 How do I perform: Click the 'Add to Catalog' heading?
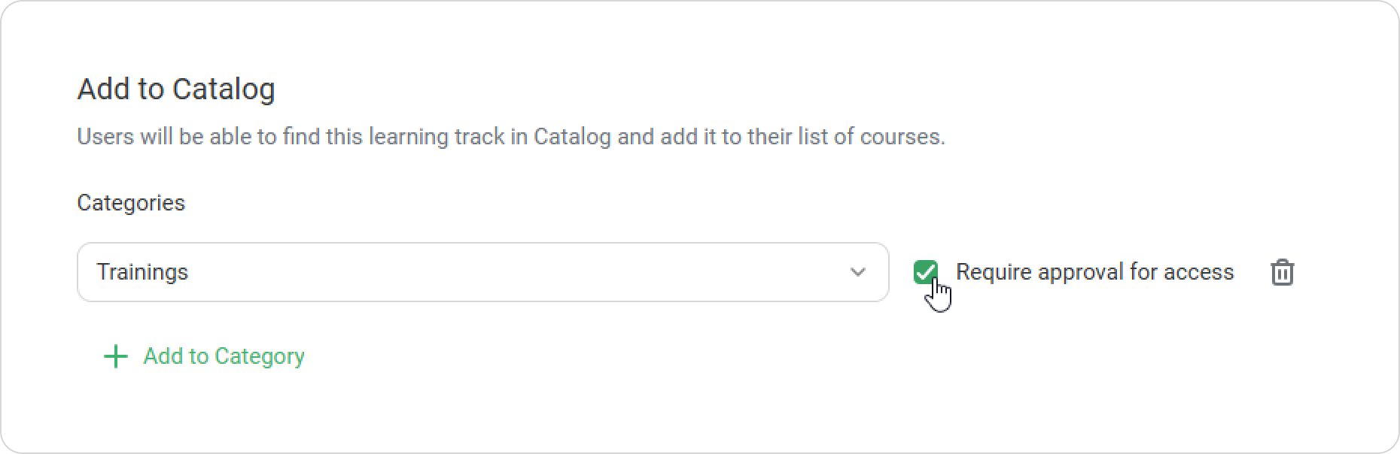[176, 89]
